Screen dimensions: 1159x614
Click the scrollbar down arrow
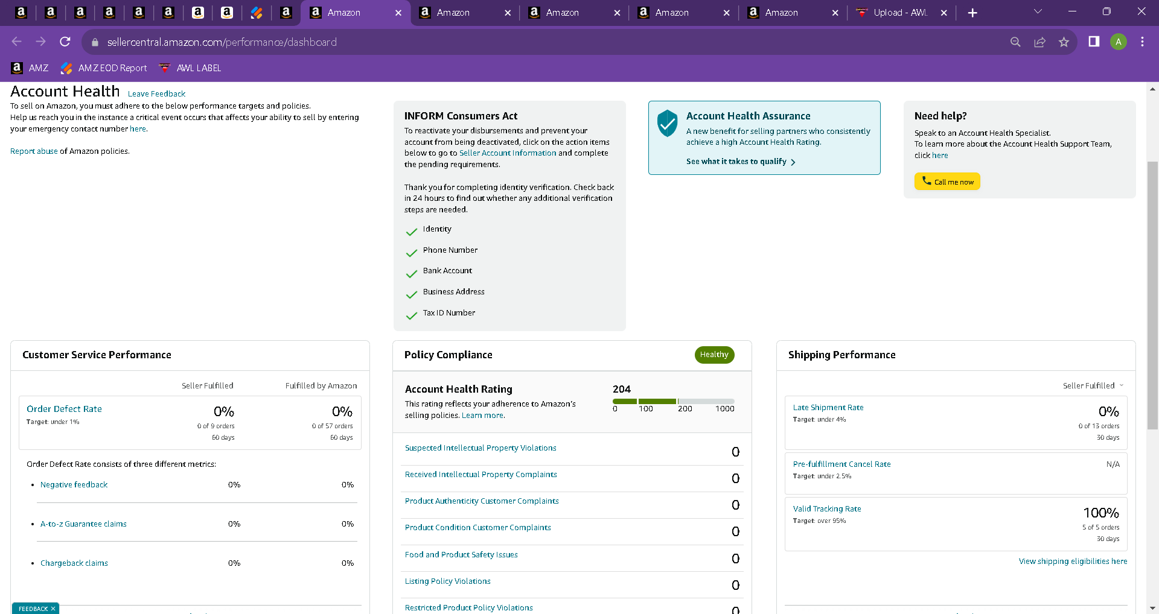(x=1152, y=608)
